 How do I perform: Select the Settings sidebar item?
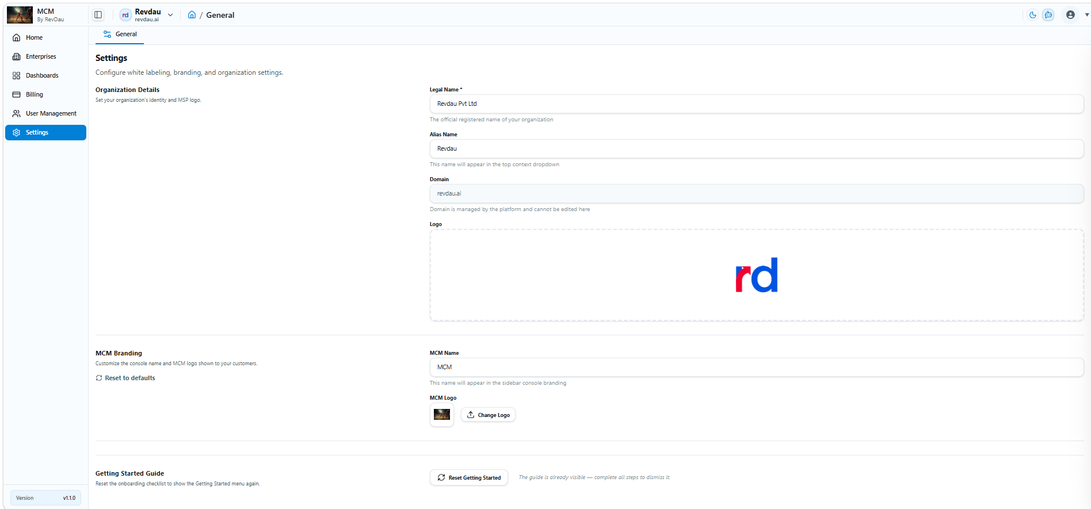(45, 132)
